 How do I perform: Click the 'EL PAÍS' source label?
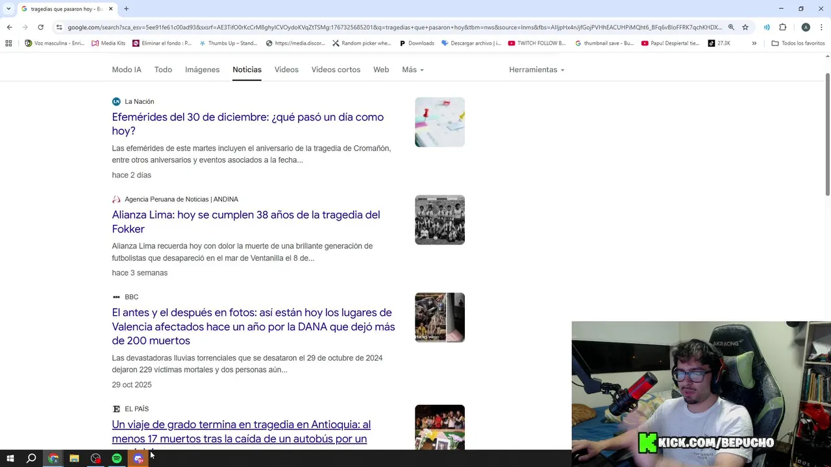tap(136, 409)
